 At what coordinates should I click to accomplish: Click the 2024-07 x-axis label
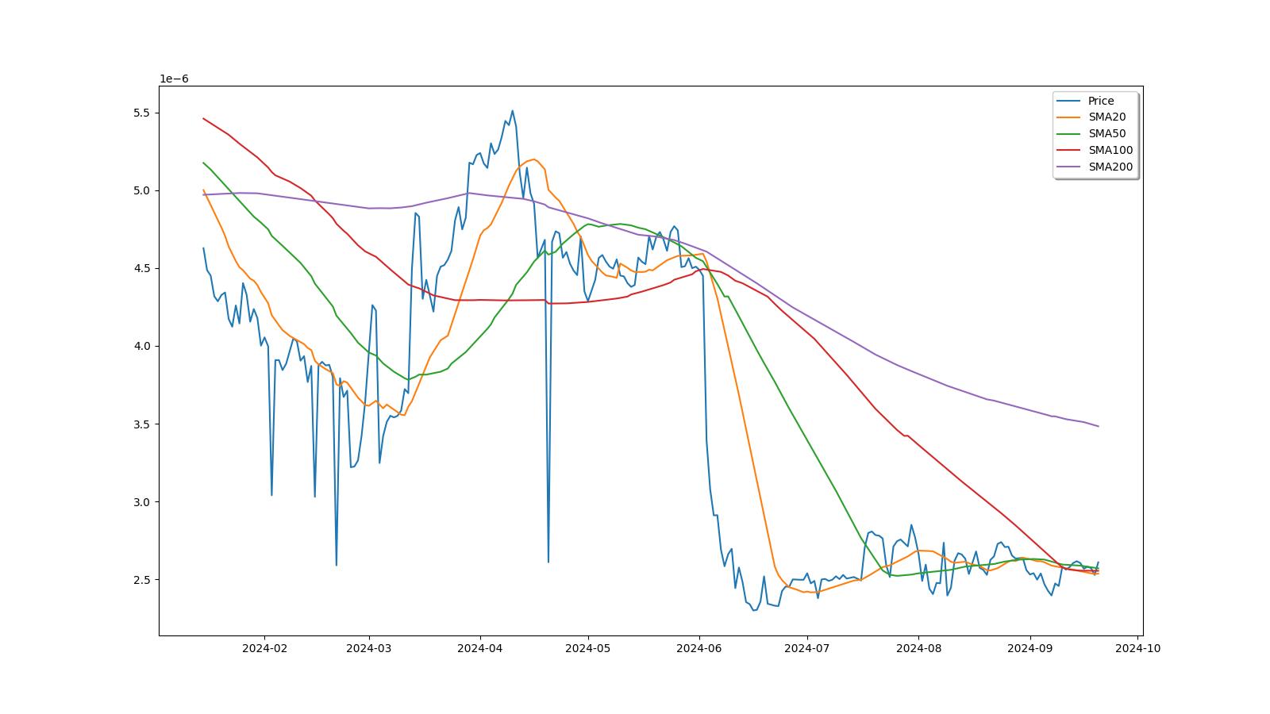[x=806, y=648]
